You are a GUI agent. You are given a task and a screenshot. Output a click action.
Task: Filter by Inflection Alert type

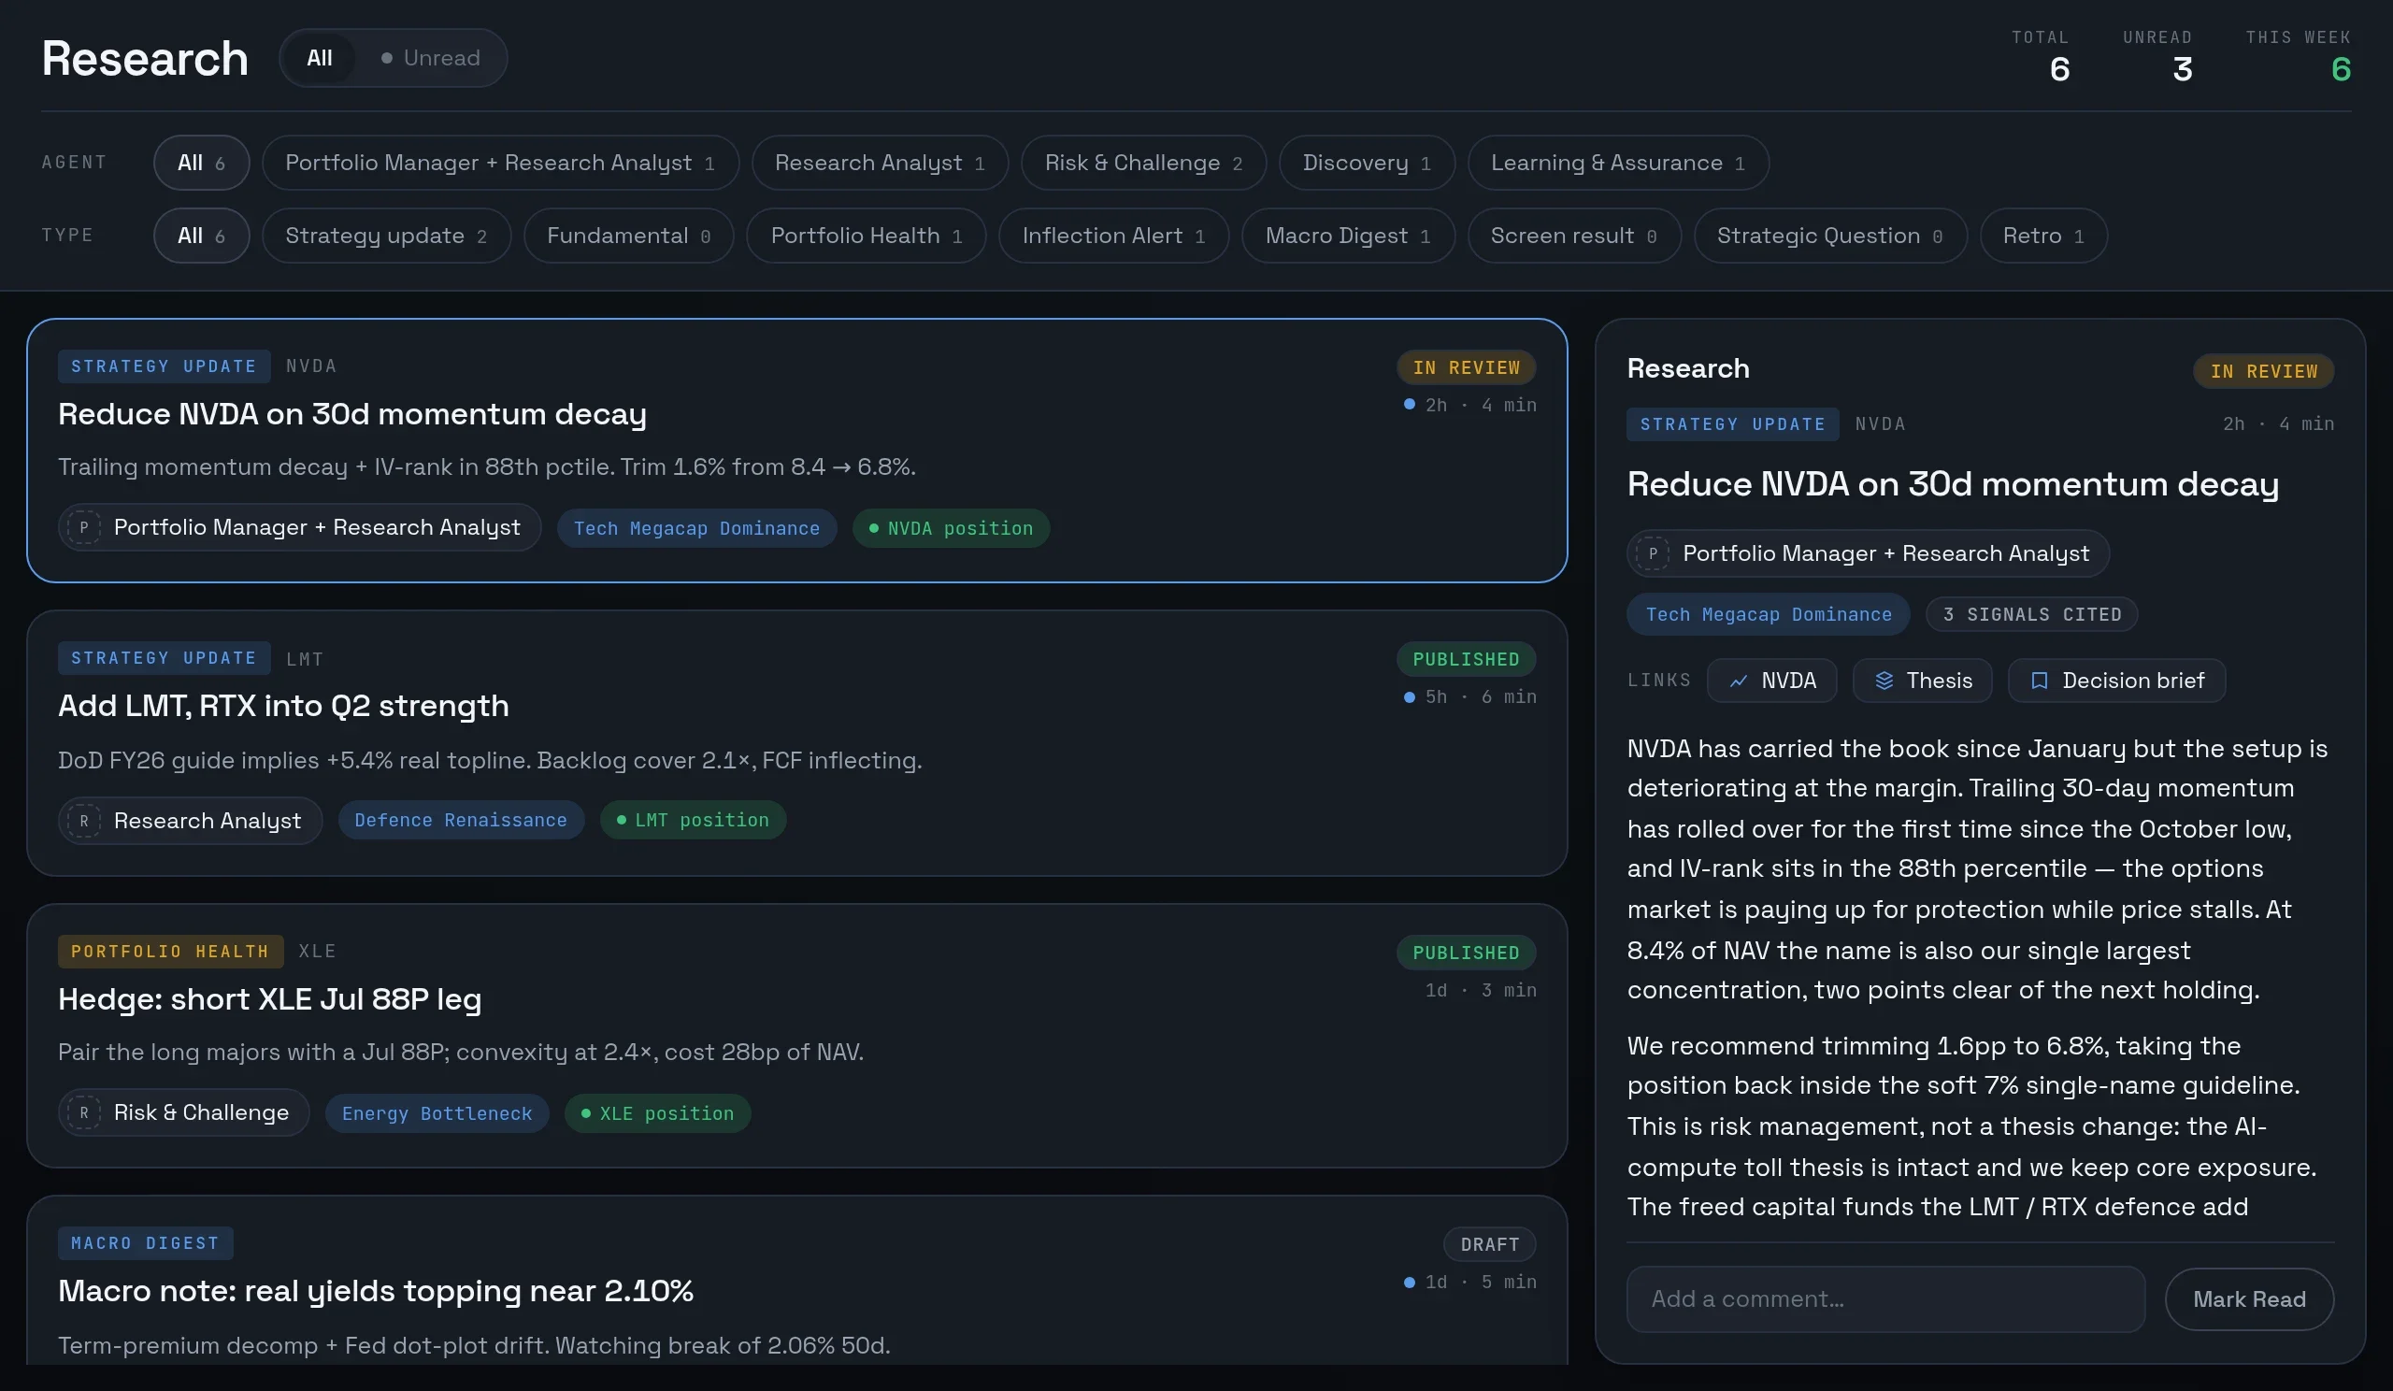(1114, 236)
